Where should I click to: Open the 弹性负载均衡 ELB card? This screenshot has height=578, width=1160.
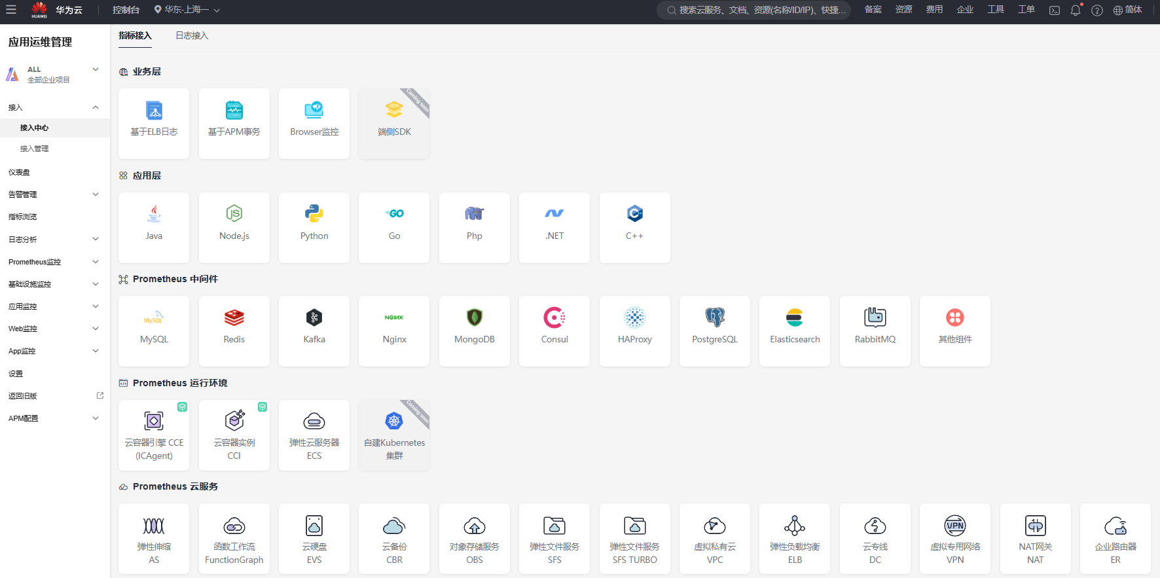[x=795, y=539]
